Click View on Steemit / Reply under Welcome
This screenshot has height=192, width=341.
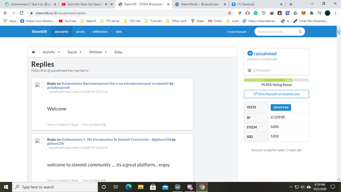(63, 125)
